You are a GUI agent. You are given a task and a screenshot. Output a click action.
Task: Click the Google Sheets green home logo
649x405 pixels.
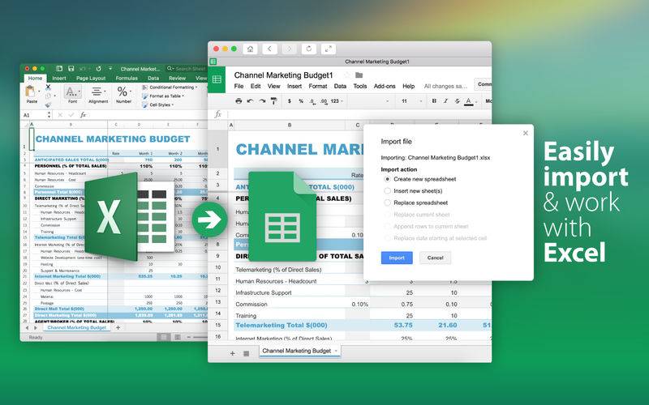click(217, 79)
